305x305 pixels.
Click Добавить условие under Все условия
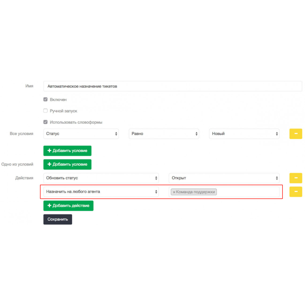click(67, 151)
